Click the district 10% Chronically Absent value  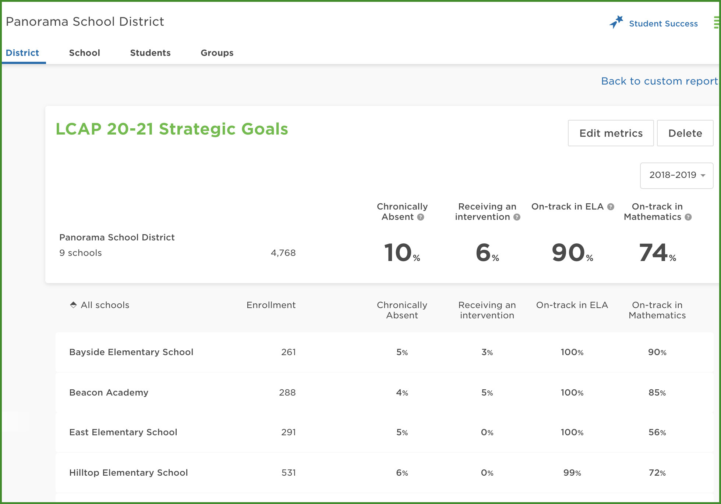tap(402, 253)
